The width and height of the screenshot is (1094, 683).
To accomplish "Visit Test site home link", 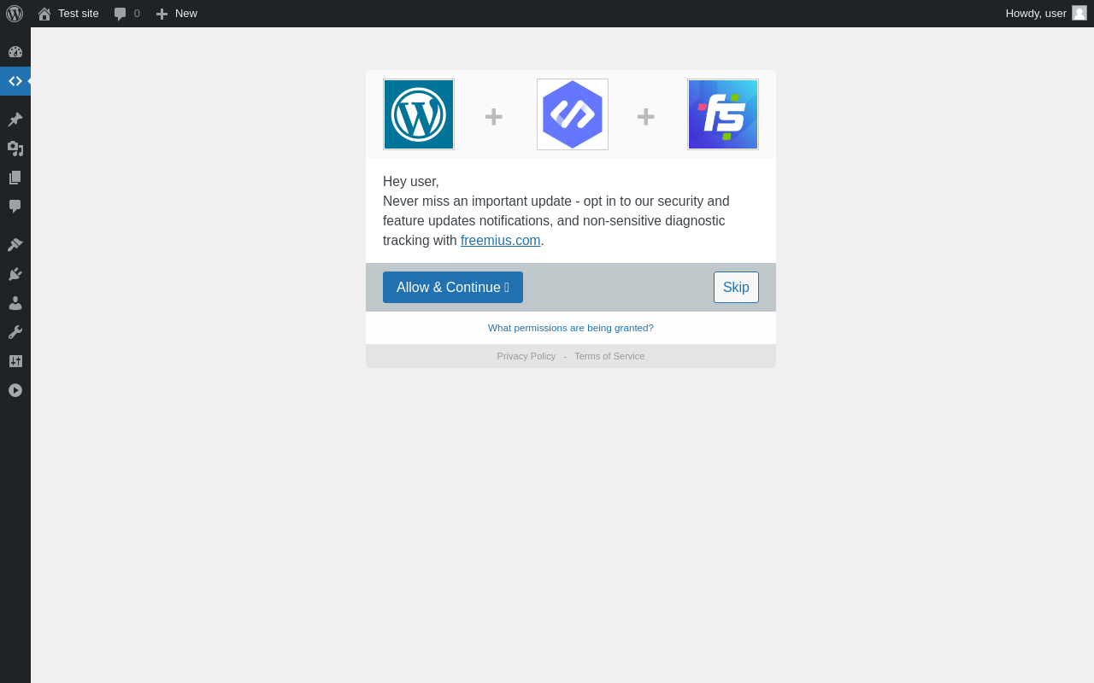I will point(68,14).
